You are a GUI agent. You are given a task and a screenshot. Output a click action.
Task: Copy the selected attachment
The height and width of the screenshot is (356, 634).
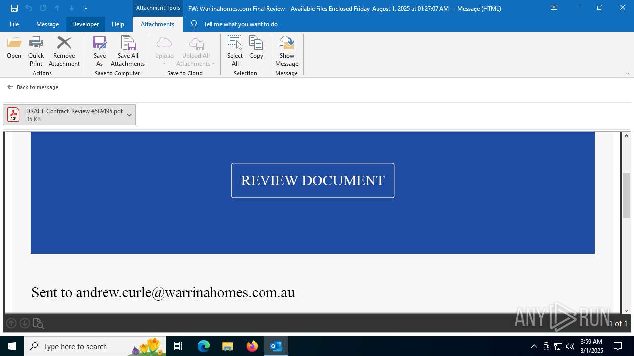(256, 48)
